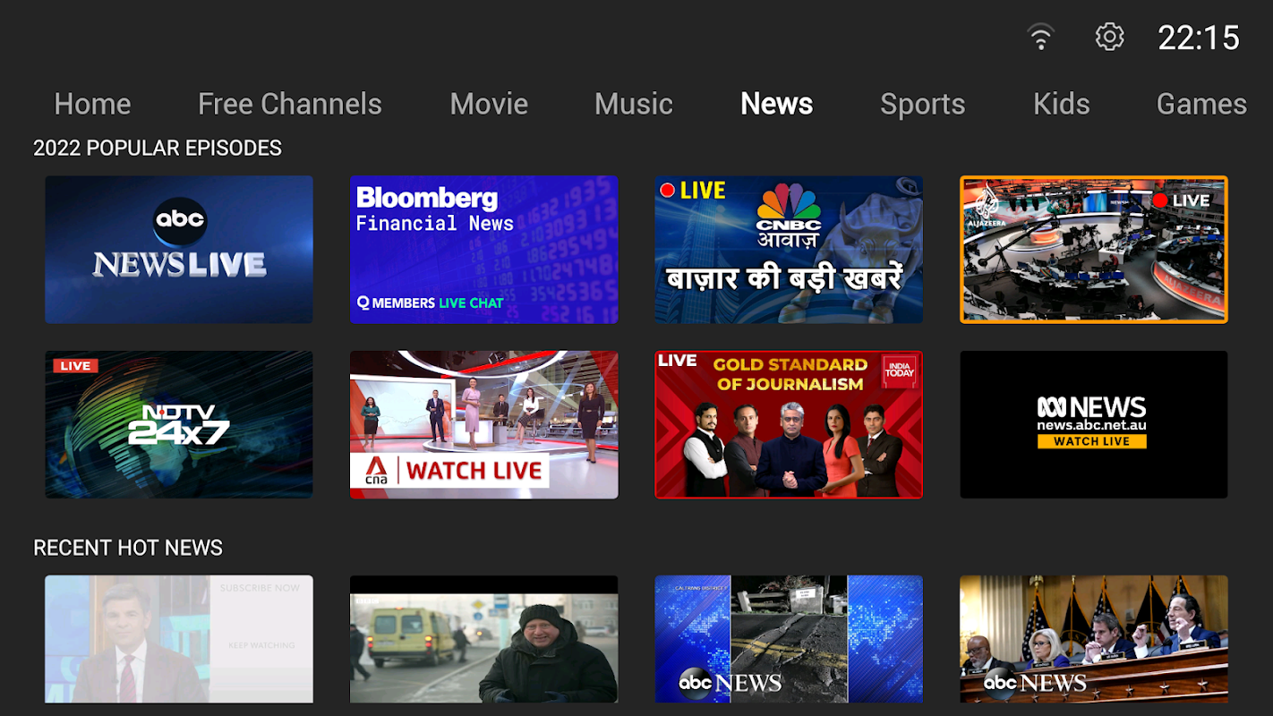
Task: Switch to the Sports tab
Action: coord(923,104)
